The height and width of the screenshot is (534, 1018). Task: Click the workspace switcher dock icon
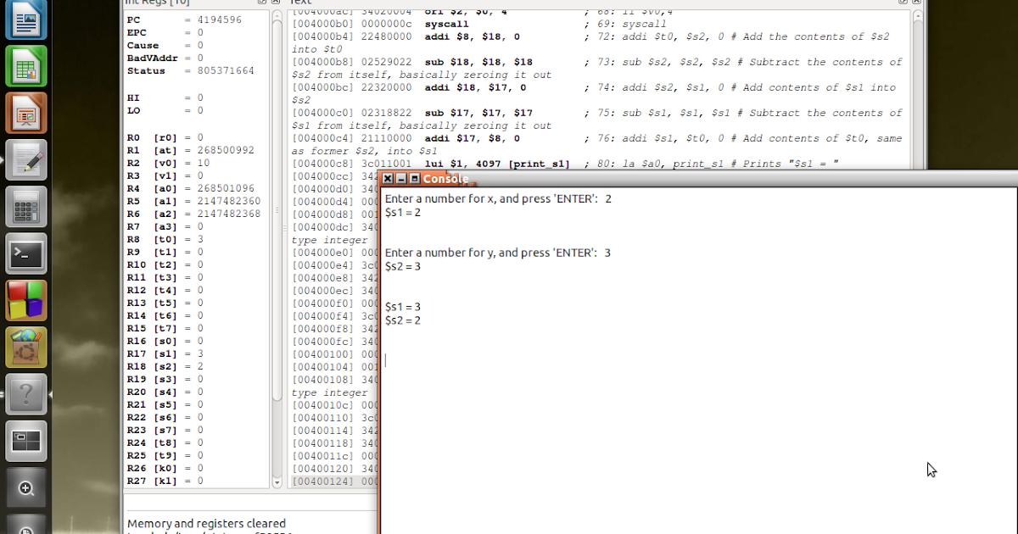(x=26, y=440)
